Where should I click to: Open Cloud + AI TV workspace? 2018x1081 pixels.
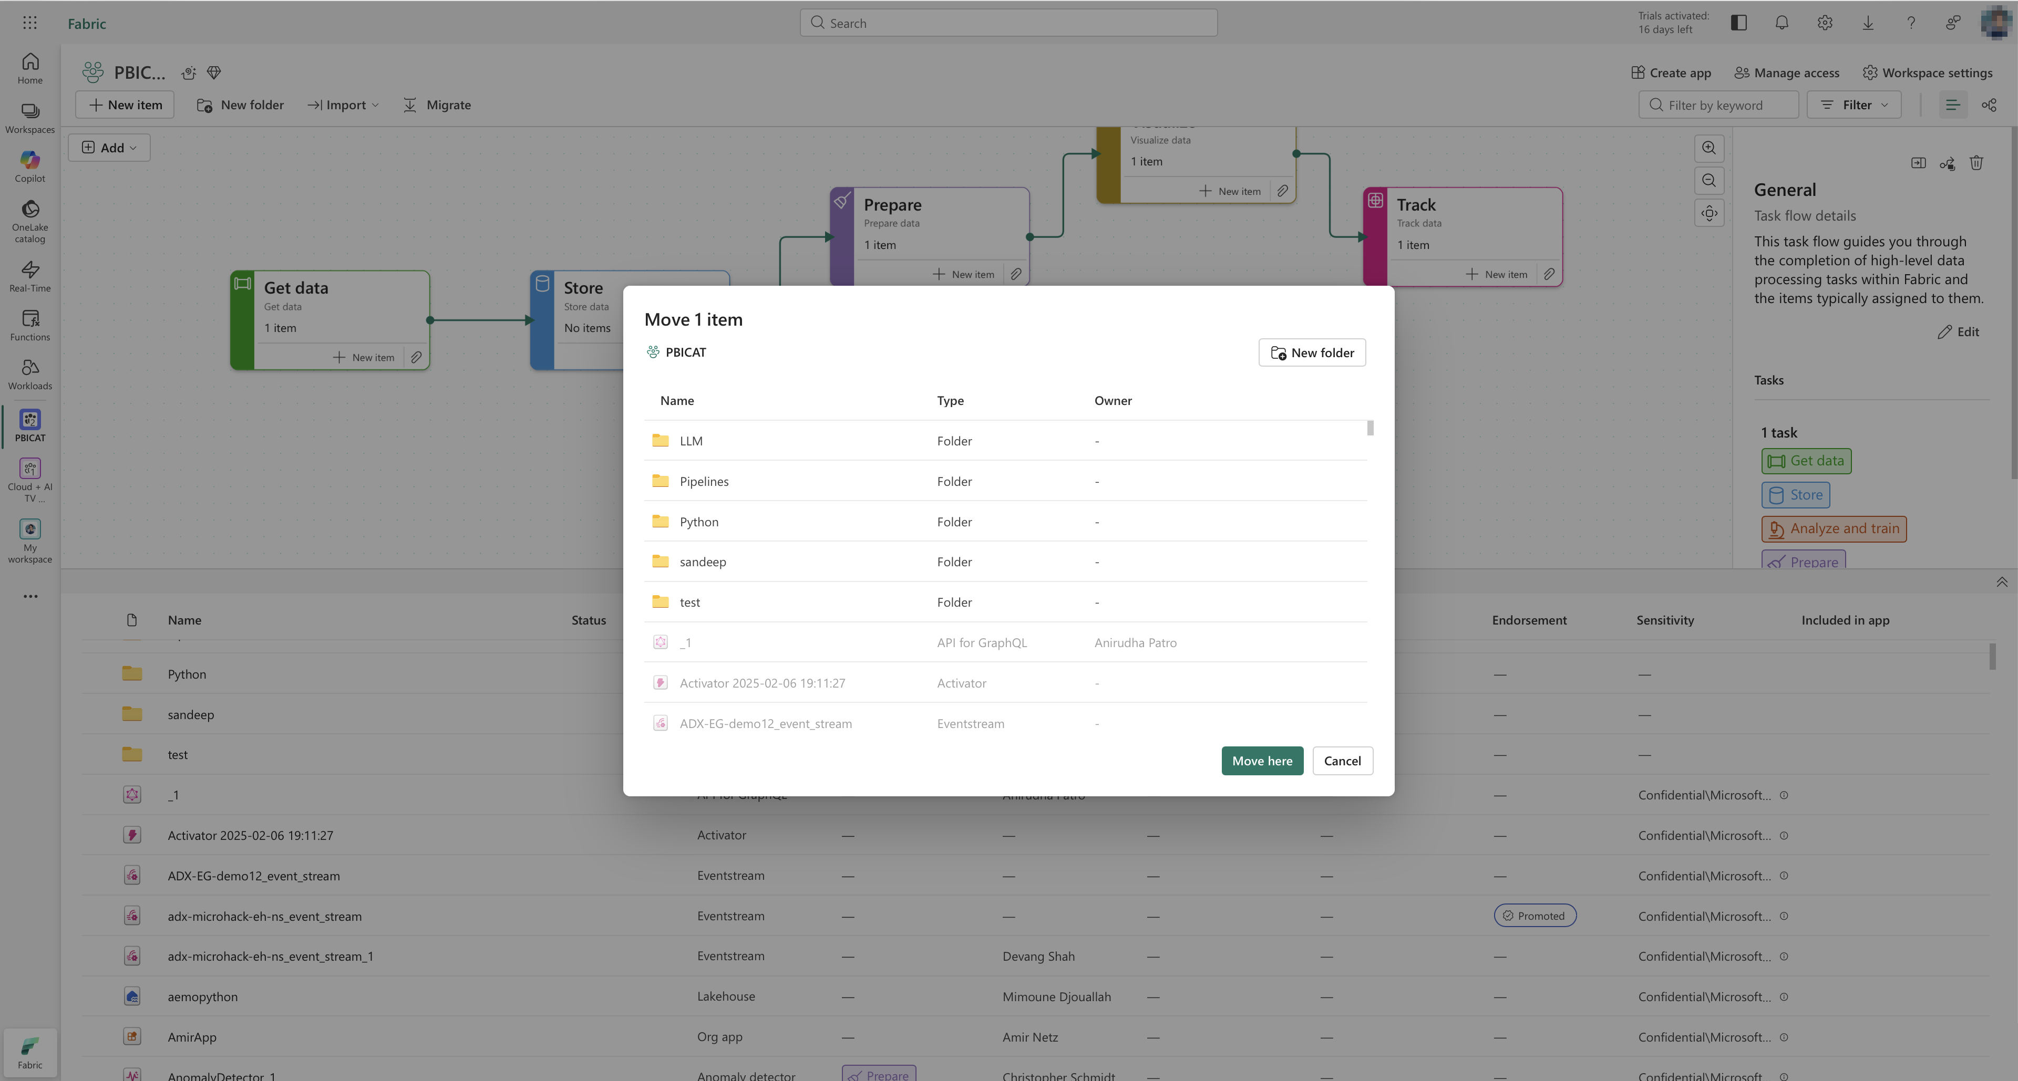tap(30, 480)
